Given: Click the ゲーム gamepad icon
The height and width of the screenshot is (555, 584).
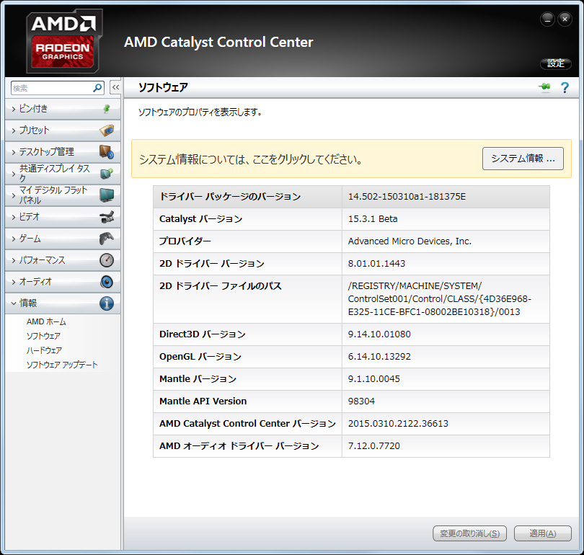Looking at the screenshot, I should point(107,239).
